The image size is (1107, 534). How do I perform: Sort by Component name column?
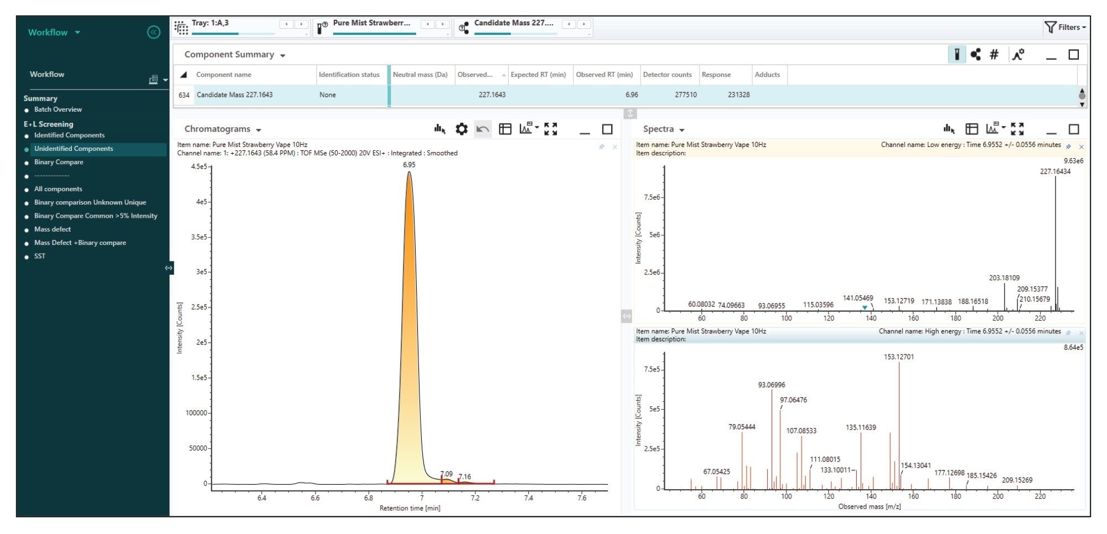(x=224, y=75)
